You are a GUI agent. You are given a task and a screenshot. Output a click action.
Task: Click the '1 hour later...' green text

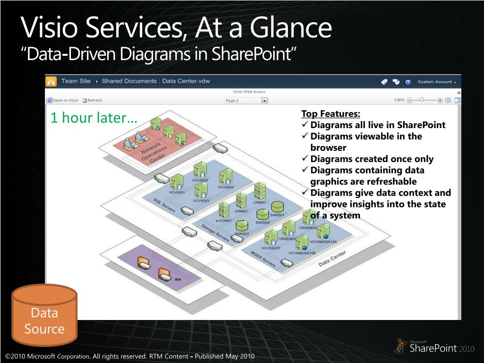pos(94,118)
